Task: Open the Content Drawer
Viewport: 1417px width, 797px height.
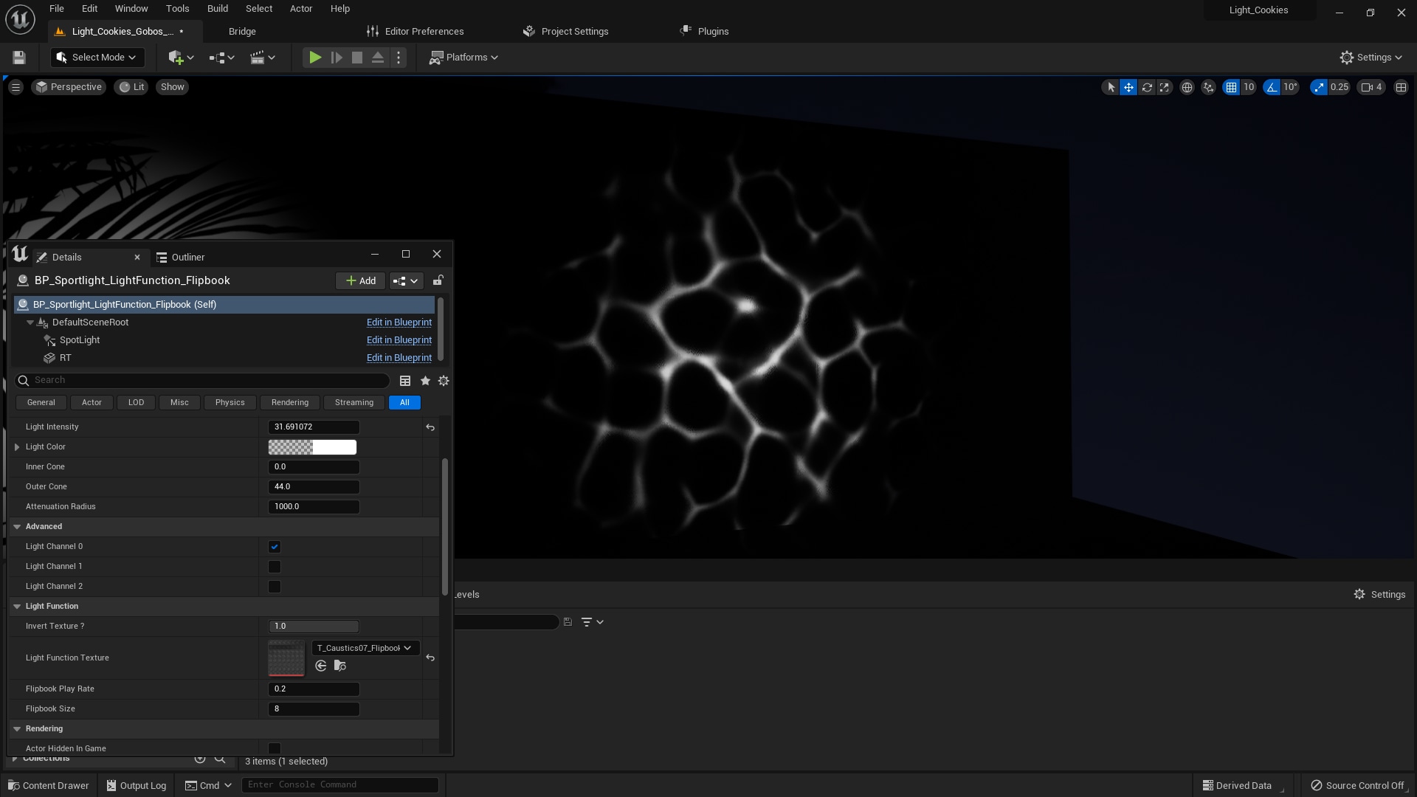Action: tap(47, 784)
